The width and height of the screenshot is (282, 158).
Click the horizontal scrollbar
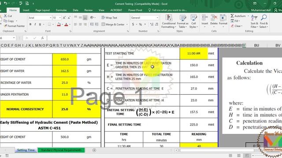(x=217, y=150)
